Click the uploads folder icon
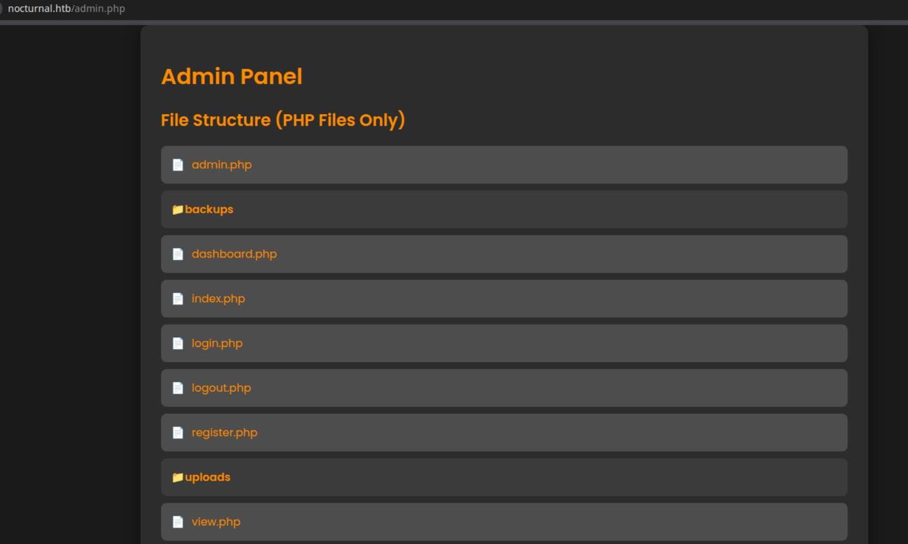The height and width of the screenshot is (544, 908). [178, 477]
